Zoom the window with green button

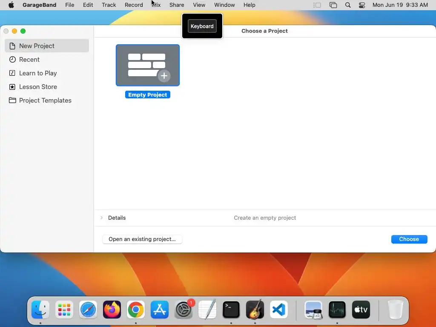[x=23, y=31]
